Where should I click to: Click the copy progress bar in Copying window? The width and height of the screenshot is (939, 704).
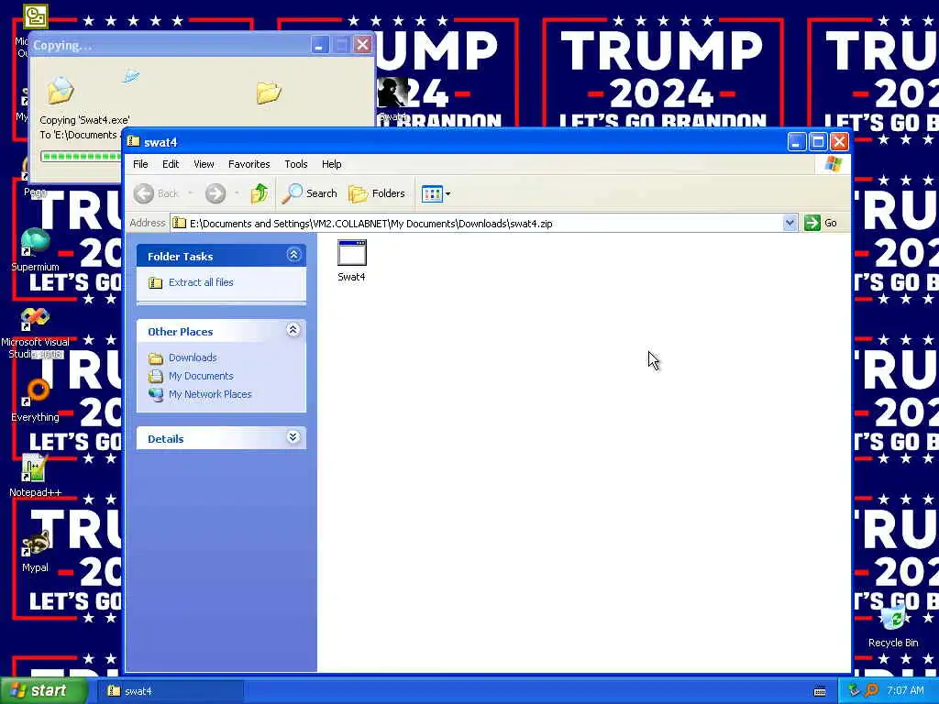click(82, 156)
